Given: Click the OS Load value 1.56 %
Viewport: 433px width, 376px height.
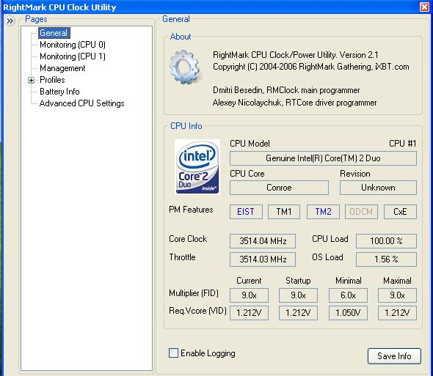Looking at the screenshot, I should [x=386, y=259].
